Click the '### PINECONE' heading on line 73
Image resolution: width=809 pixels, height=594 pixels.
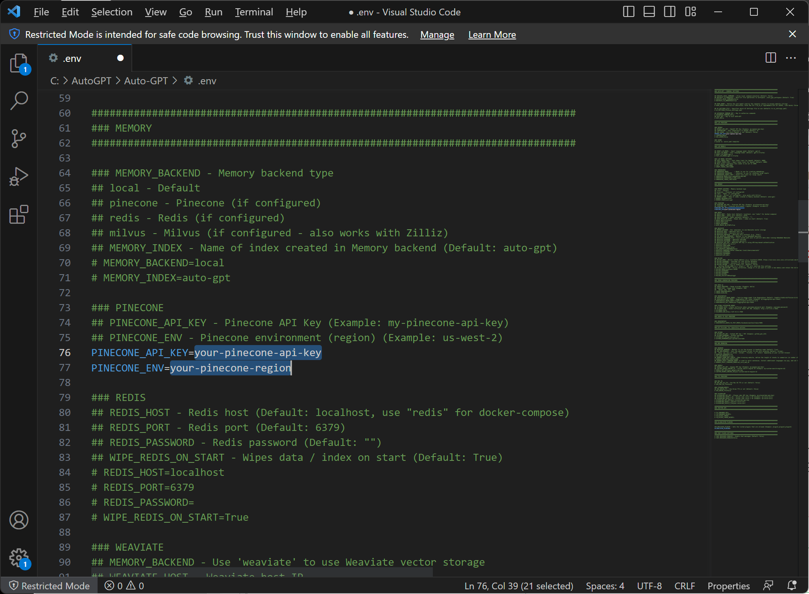click(x=127, y=308)
